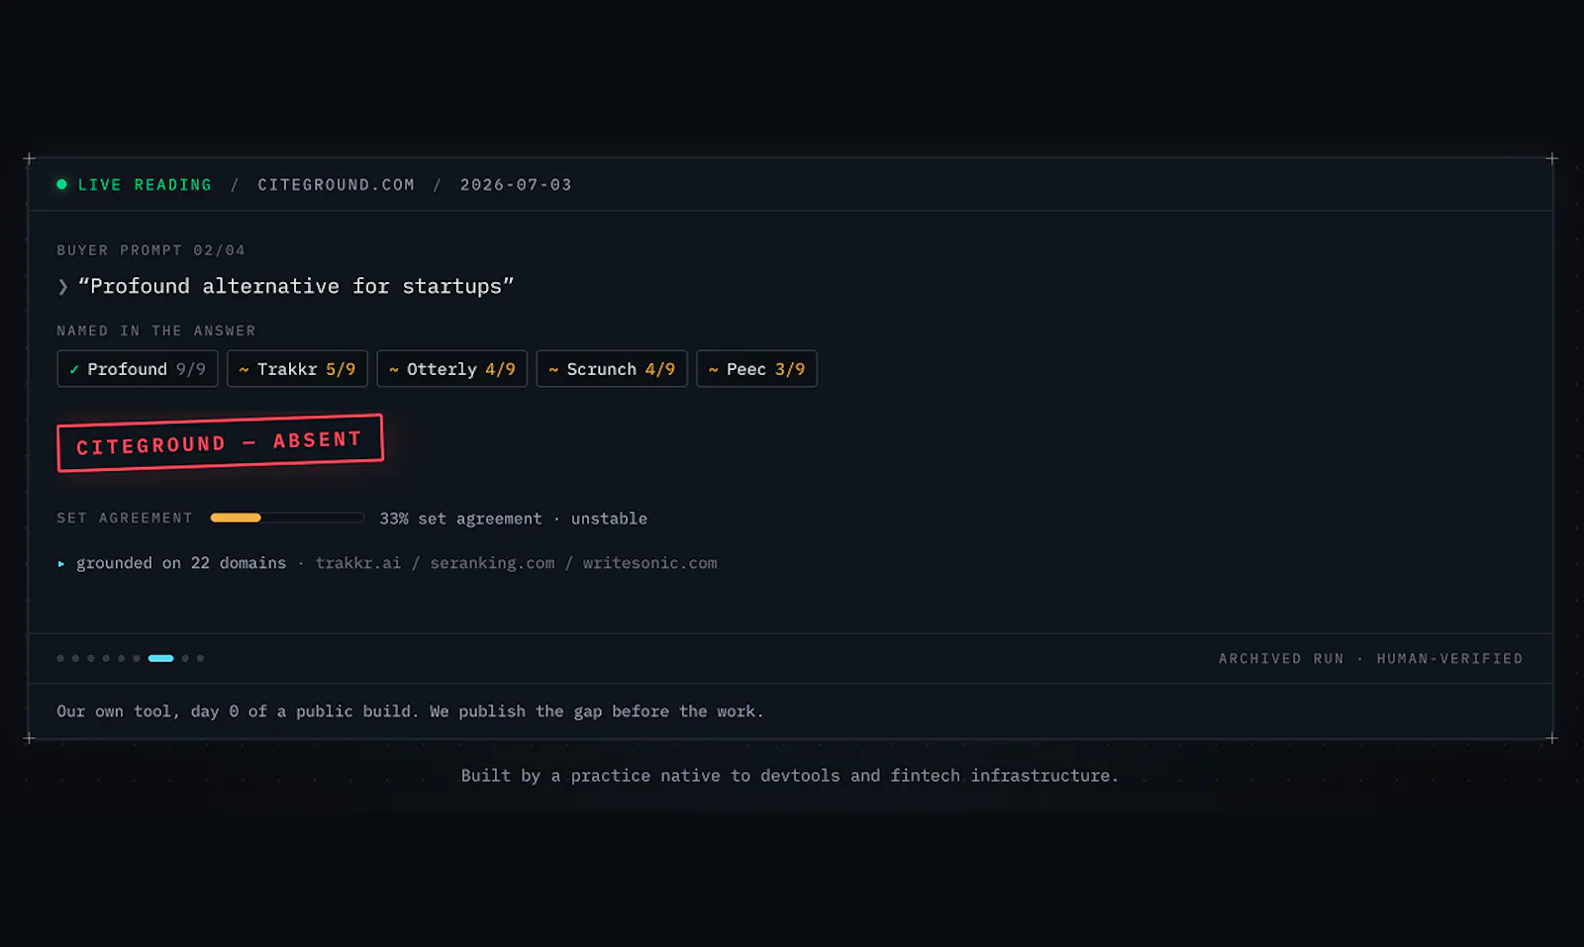This screenshot has width=1584, height=947.
Task: Click the "Profound alternative for startups" prompt
Action: click(x=296, y=287)
